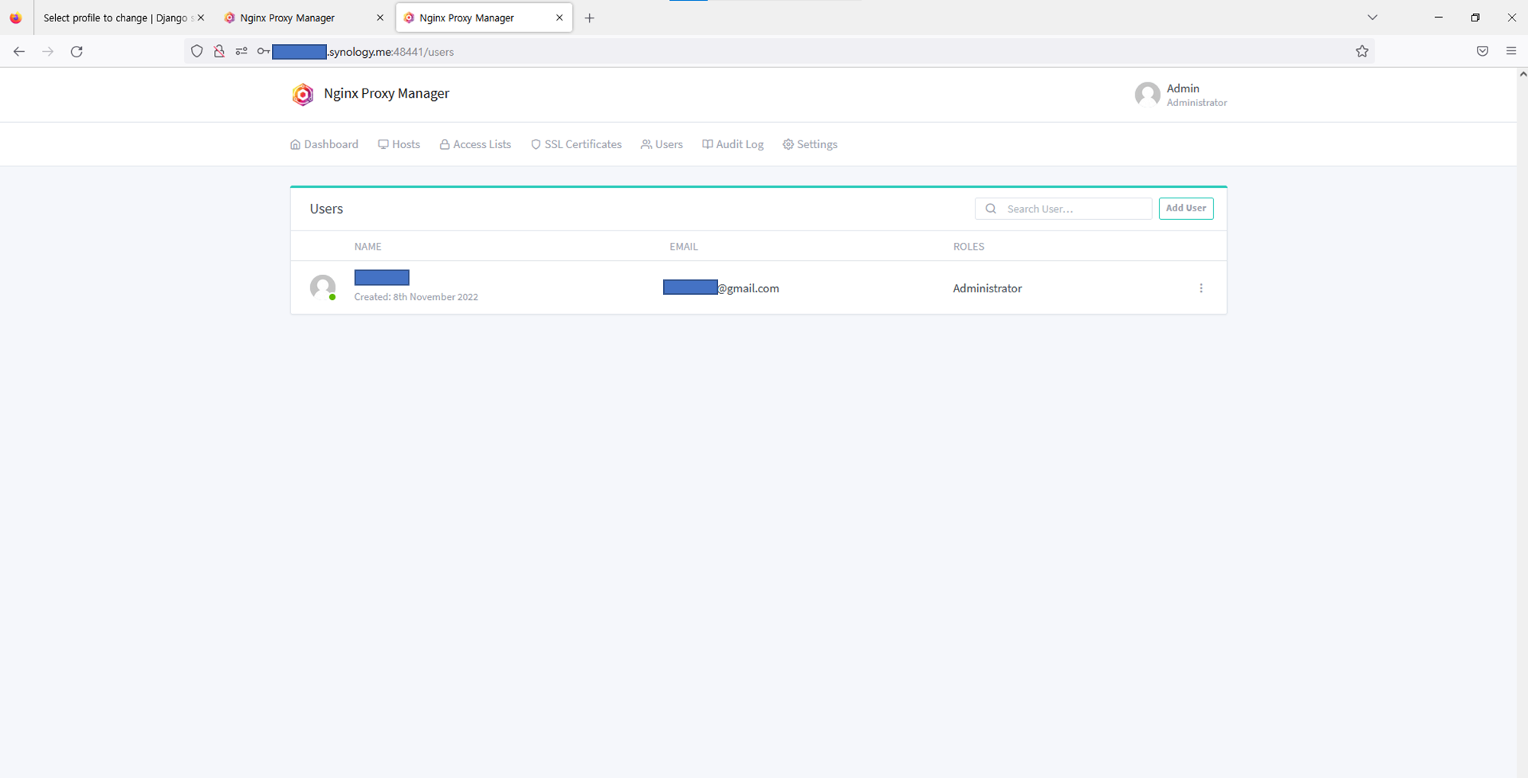Viewport: 1528px width, 778px height.
Task: Click the Add User button
Action: pyautogui.click(x=1186, y=208)
